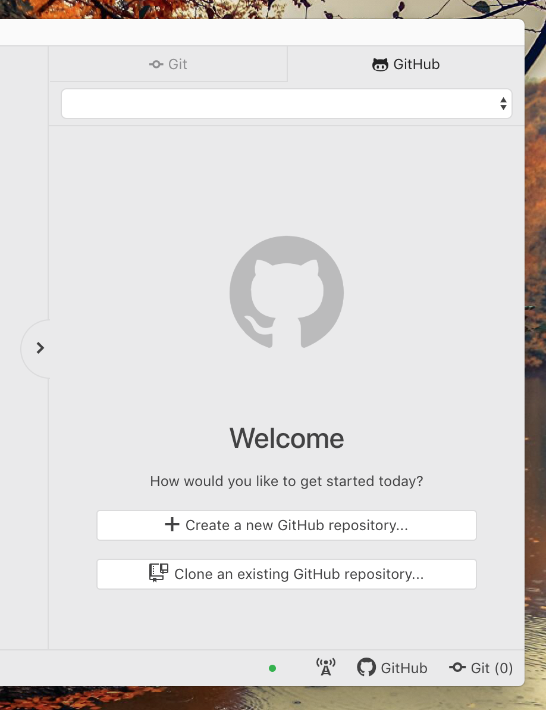Expand the side panel with the chevron arrow

[40, 348]
